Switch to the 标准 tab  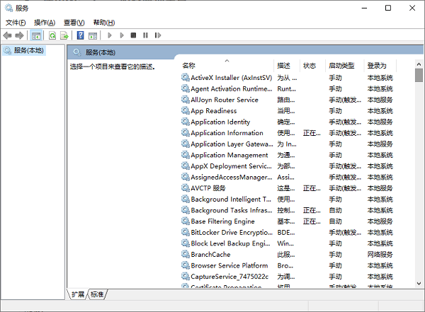[x=97, y=294]
